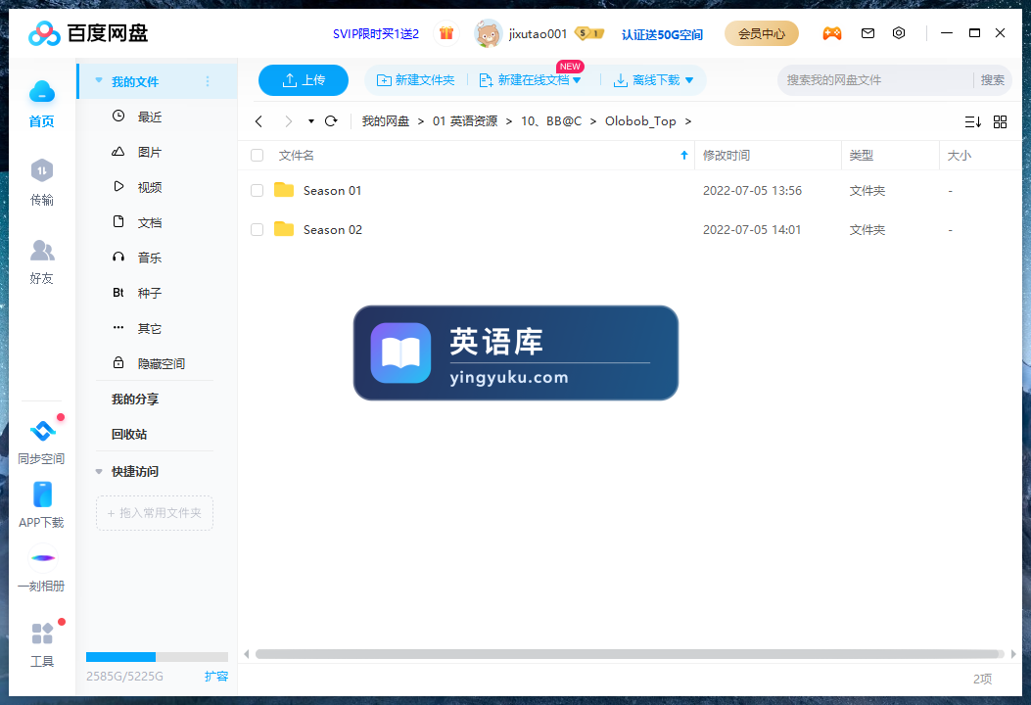Open the 工具 tools grid
This screenshot has width=1031, height=705.
coord(42,634)
